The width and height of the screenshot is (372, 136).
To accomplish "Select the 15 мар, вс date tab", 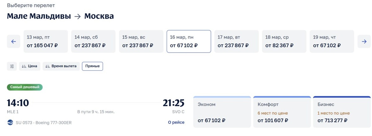I will pyautogui.click(x=141, y=41).
